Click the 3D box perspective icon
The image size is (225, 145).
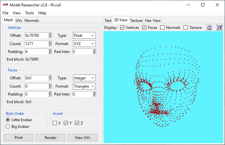[219, 28]
